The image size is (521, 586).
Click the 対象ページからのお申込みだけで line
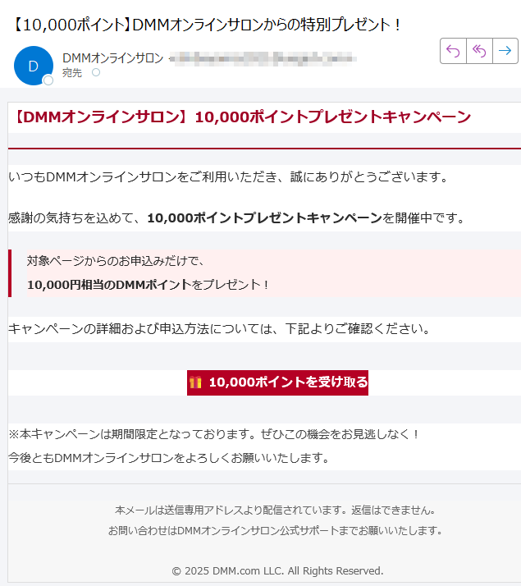(115, 261)
